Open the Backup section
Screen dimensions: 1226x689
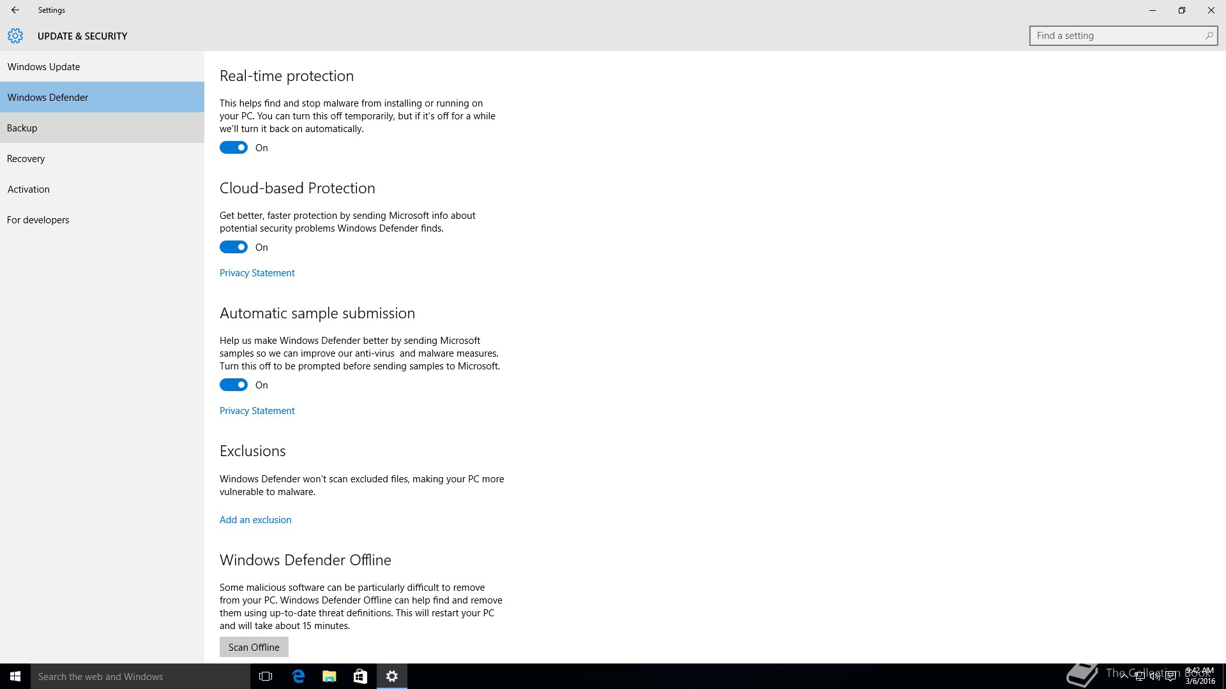(x=102, y=128)
